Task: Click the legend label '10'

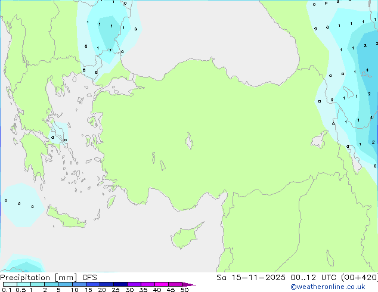Action: 75,290
